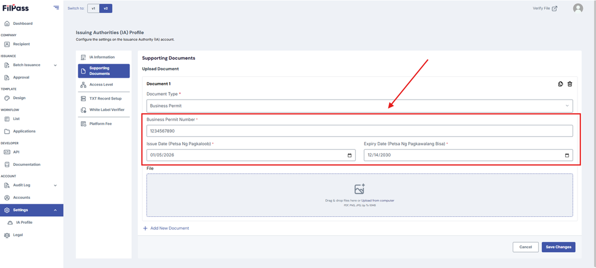
Task: Switch to v1 version
Action: [93, 8]
